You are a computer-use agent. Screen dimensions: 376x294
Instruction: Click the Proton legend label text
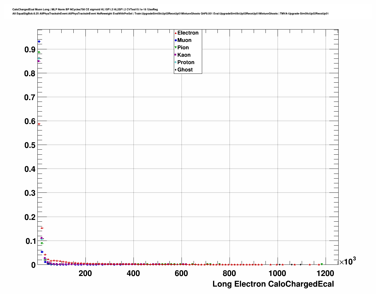point(186,62)
